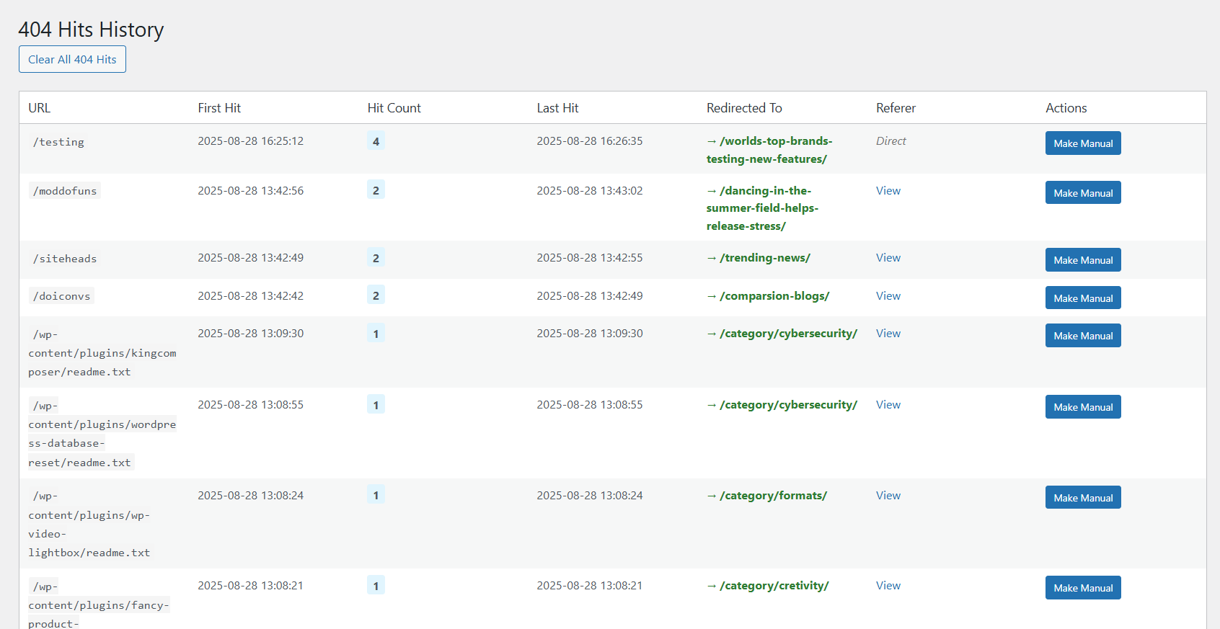Viewport: 1220px width, 629px height.
Task: Open the View referer link for /moddofuns
Action: pos(888,191)
